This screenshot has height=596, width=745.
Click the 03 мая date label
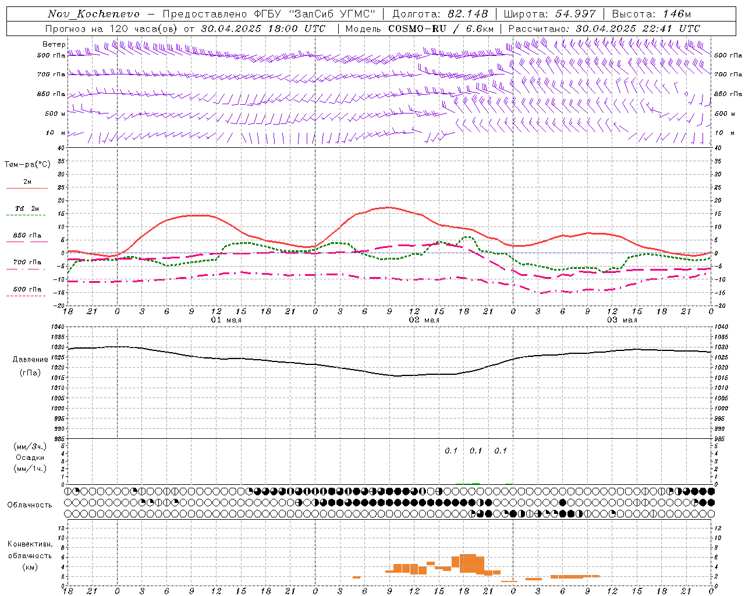(x=622, y=320)
